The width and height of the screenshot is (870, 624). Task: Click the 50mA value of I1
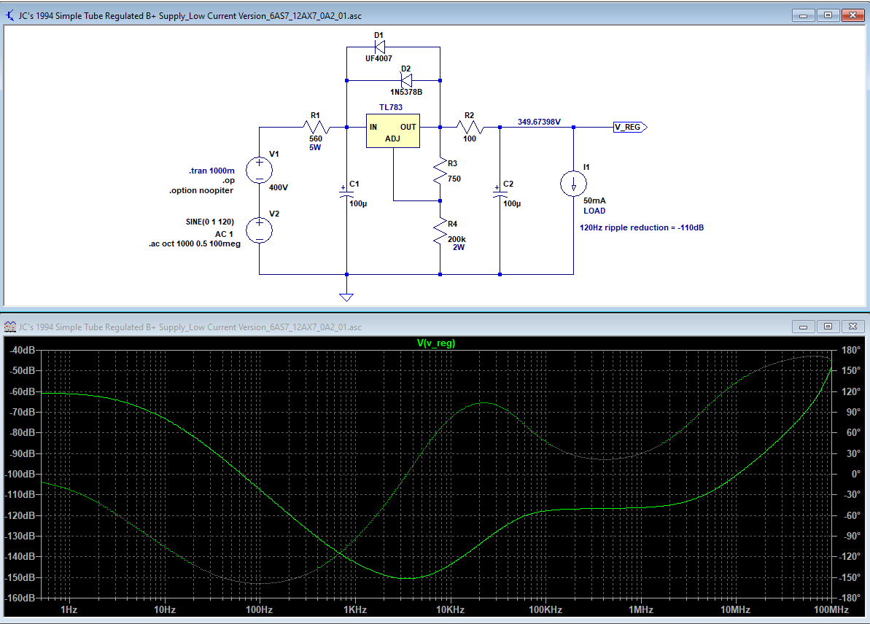click(x=594, y=200)
